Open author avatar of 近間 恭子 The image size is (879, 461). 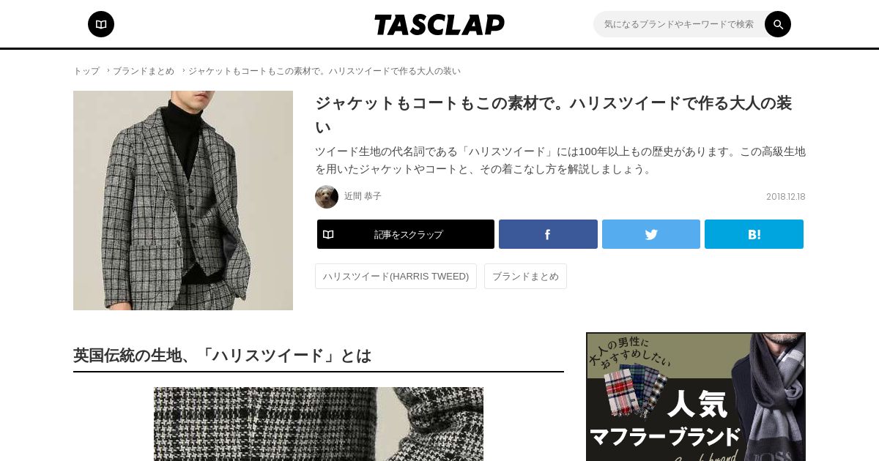click(327, 197)
